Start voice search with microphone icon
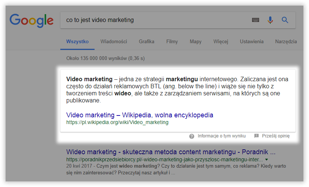The image size is (309, 187). coord(270,20)
